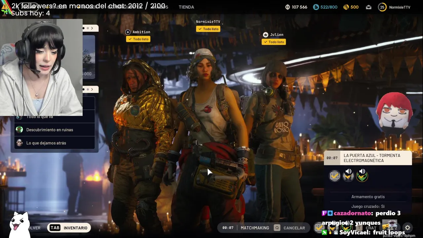423x238 pixels.
Task: Mute the third squad member speaker icon
Action: pos(362,171)
